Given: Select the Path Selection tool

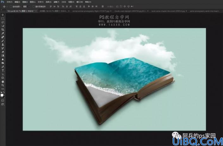Looking at the screenshot, I should click(x=3, y=74).
